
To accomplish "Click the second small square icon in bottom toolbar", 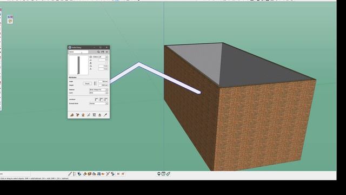I will pyautogui.click(x=123, y=174).
